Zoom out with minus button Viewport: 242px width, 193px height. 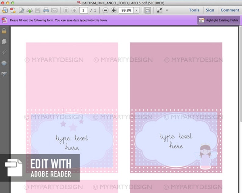pyautogui.click(x=105, y=10)
